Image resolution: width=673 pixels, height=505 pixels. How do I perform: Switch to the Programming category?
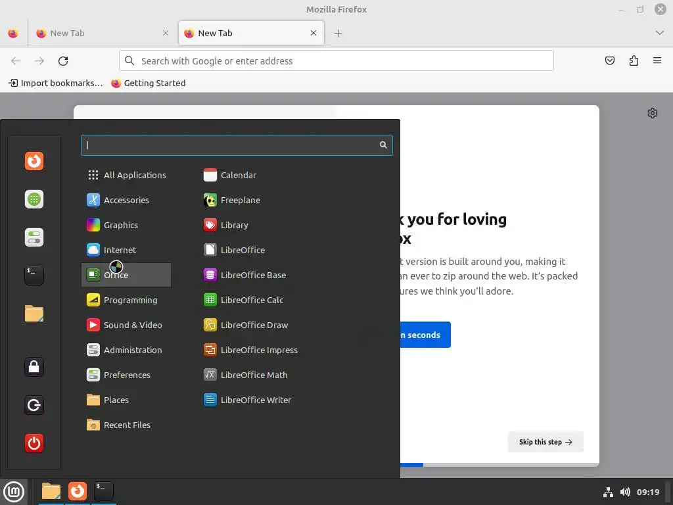(x=126, y=300)
